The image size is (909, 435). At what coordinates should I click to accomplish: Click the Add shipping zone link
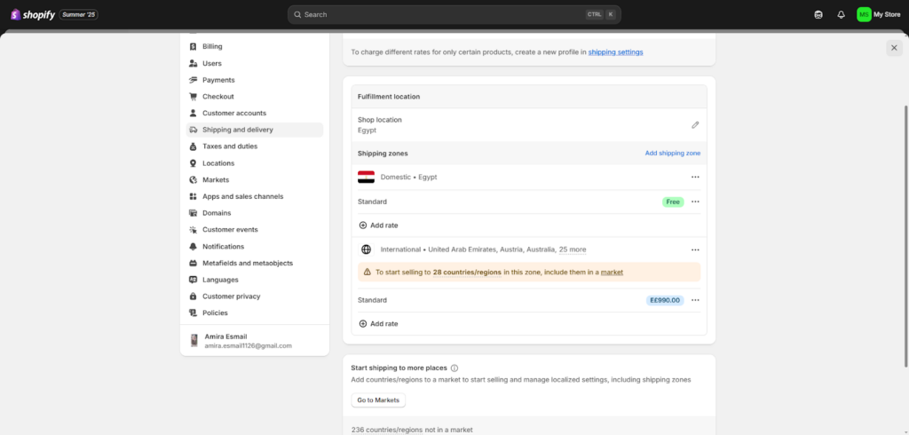[x=672, y=154]
